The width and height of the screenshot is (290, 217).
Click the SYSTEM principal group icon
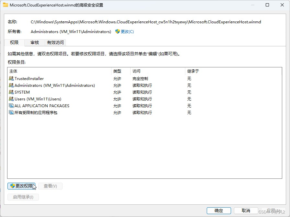11,92
